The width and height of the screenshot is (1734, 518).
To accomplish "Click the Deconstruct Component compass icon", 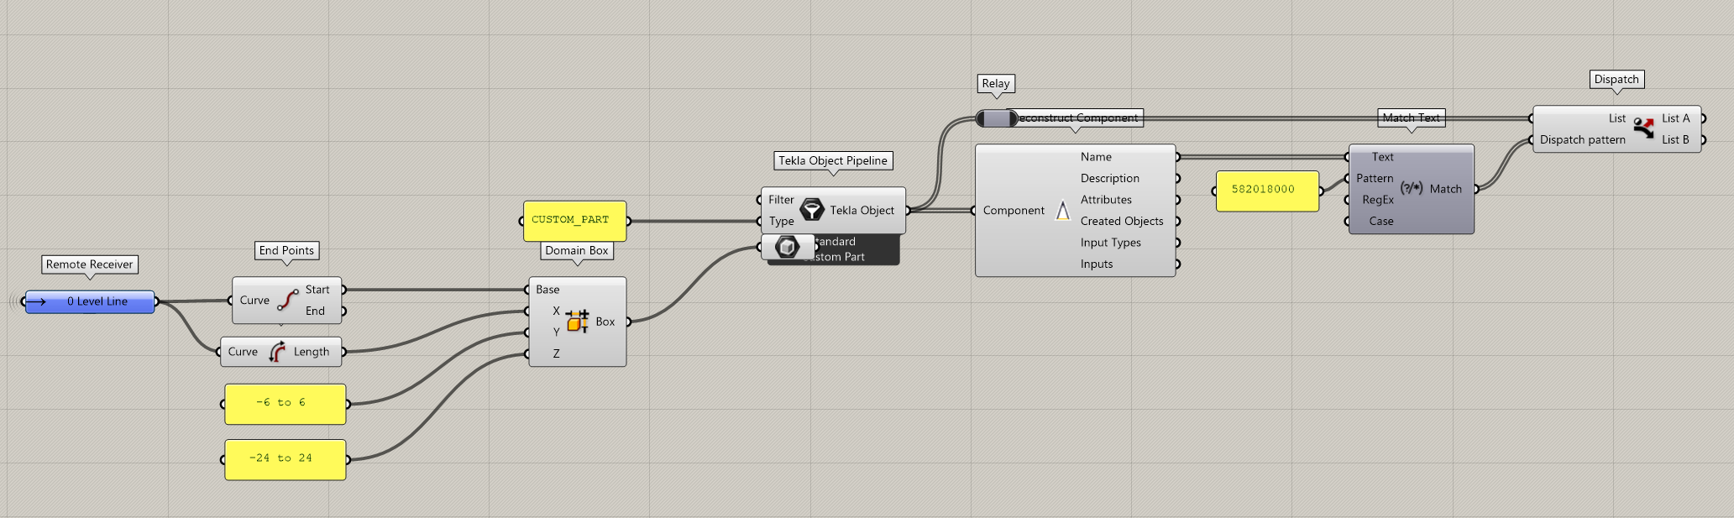I will click(1063, 210).
